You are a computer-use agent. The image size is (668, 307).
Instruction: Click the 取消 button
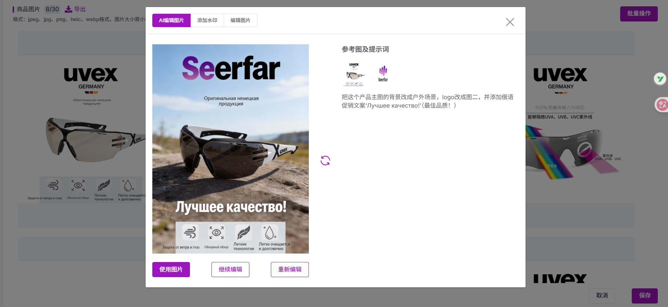coord(602,295)
